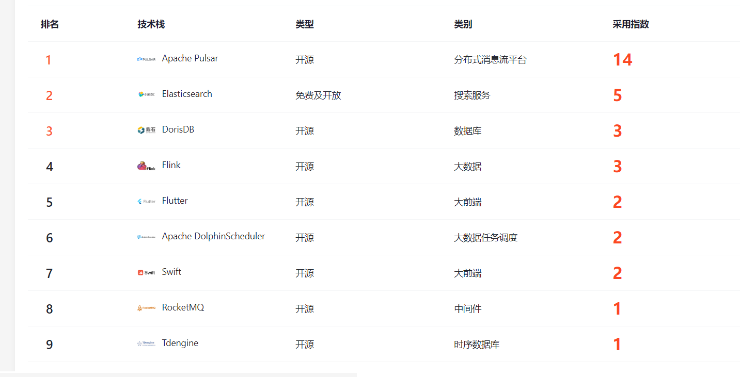Click 开源 type in DorisDB row

click(305, 131)
